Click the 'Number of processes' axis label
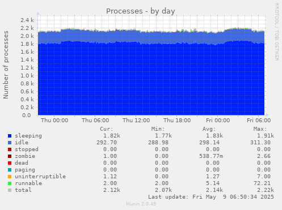Image resolution: width=282 pixels, height=210 pixels. point(6,65)
